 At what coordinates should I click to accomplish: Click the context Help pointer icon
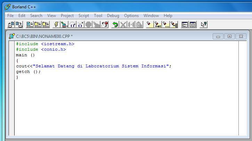point(203,25)
